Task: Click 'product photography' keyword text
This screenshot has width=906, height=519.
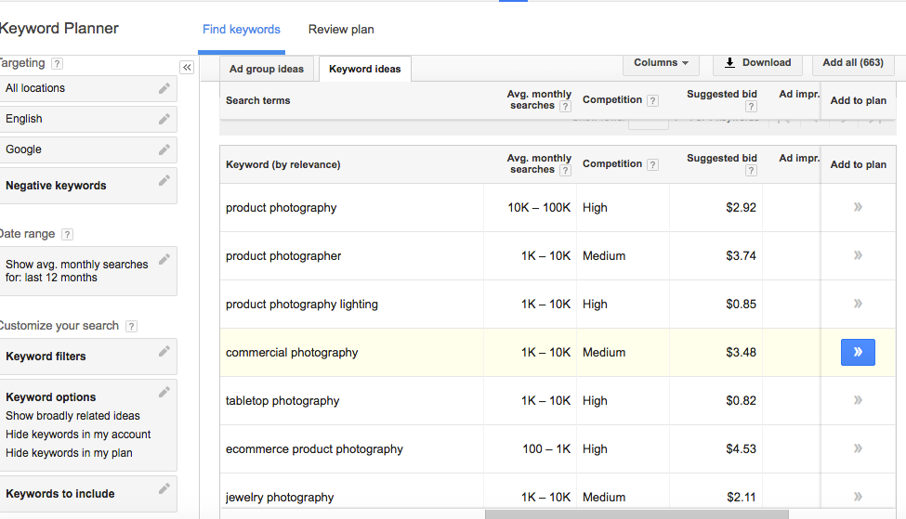Action: tap(281, 208)
